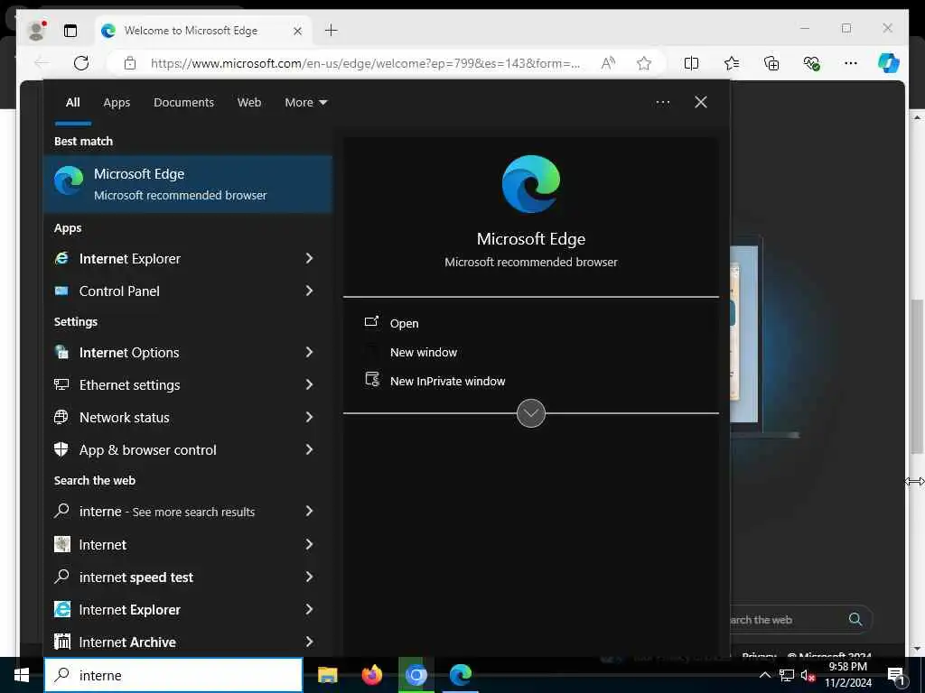Switch to All search tab
Viewport: 925px width, 693px height.
(73, 103)
